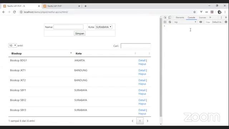Open the Chrome three-dot menu
The height and width of the screenshot is (129, 229).
(225, 12)
